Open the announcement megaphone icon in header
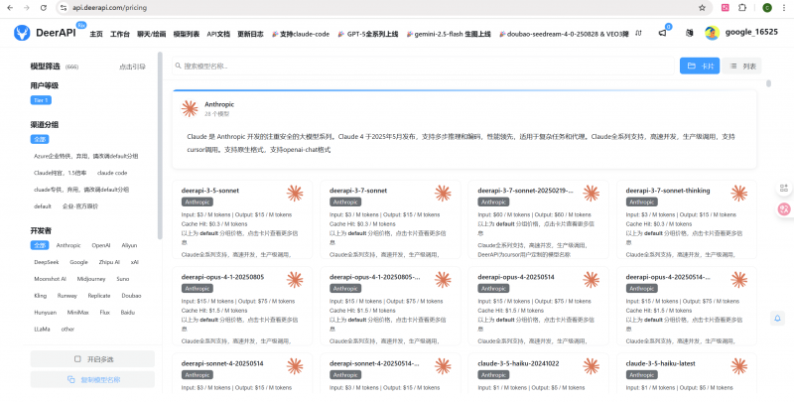This screenshot has height=402, width=794. (662, 33)
